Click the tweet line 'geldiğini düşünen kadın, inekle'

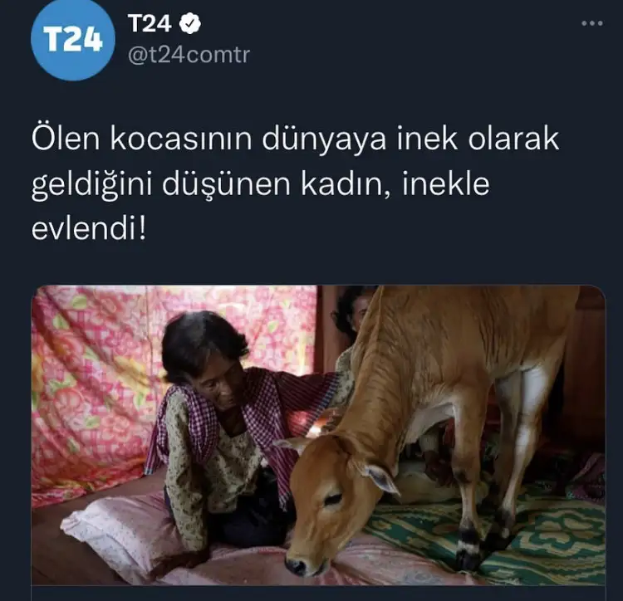[x=261, y=183]
